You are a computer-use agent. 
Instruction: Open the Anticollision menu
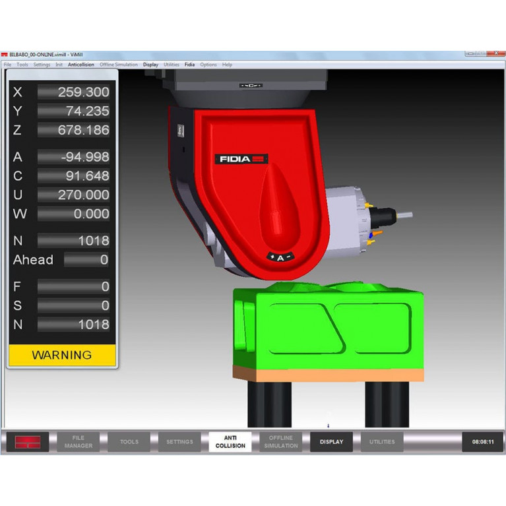81,65
